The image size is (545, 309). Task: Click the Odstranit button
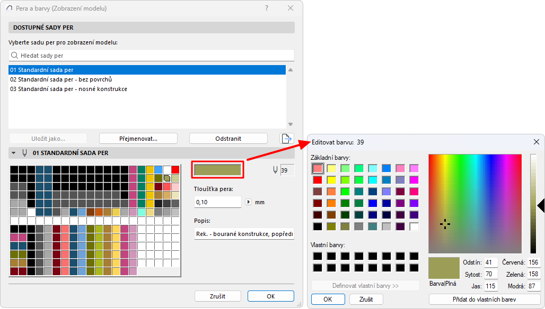click(228, 138)
